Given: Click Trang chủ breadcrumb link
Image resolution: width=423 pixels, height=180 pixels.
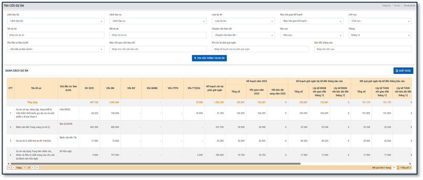Looking at the screenshot, I should 386,6.
